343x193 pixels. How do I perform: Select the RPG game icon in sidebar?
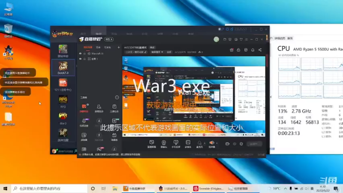point(63,102)
